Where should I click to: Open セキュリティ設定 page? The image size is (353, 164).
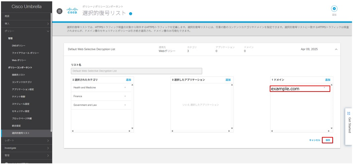[21, 111]
